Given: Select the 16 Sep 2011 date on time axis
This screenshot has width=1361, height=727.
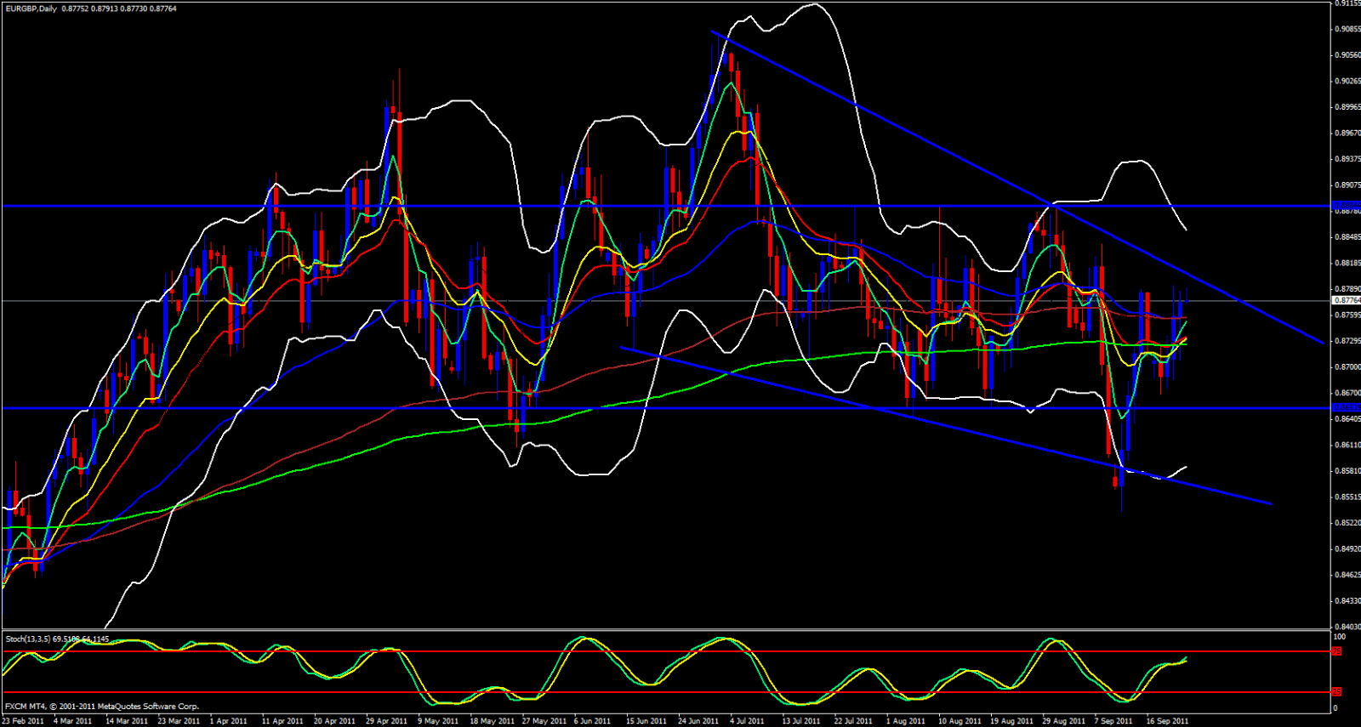Looking at the screenshot, I should coord(1167,721).
